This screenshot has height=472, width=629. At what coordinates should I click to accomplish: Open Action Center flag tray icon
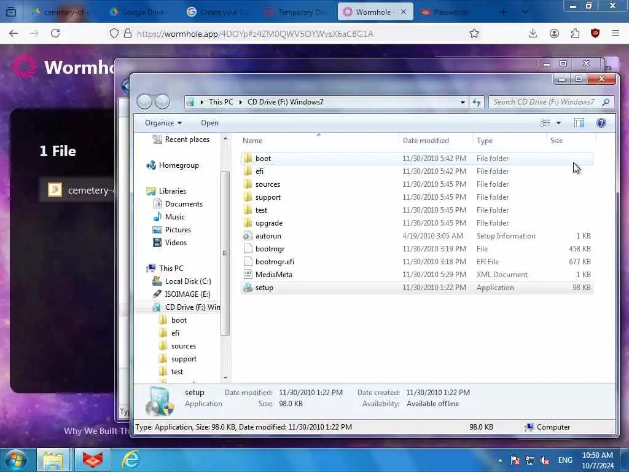point(515,460)
